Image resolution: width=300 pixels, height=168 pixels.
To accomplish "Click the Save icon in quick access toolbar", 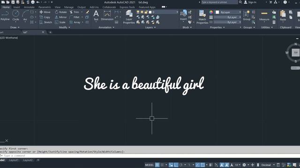I will coord(13,2).
